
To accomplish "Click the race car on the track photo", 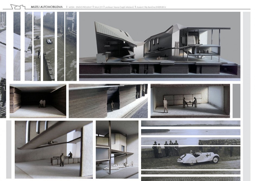I will pyautogui.click(x=49, y=41).
